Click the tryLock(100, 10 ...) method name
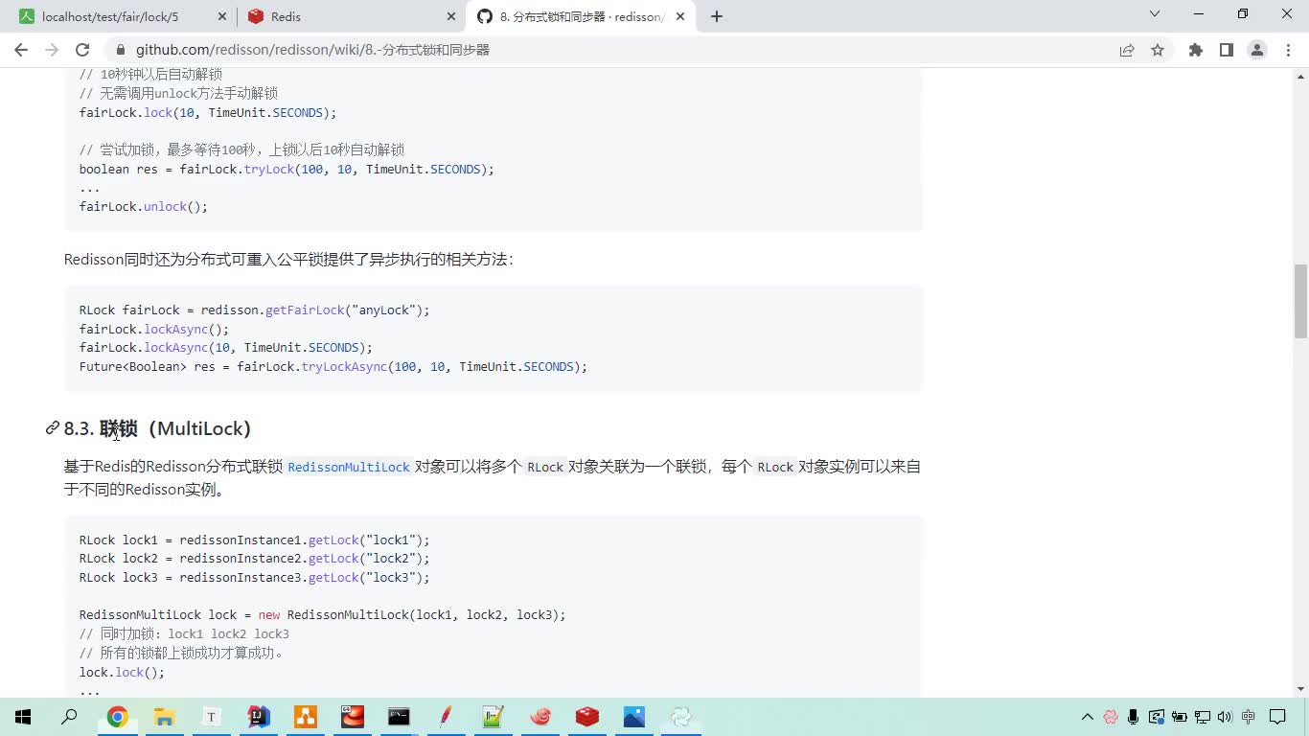 [269, 170]
